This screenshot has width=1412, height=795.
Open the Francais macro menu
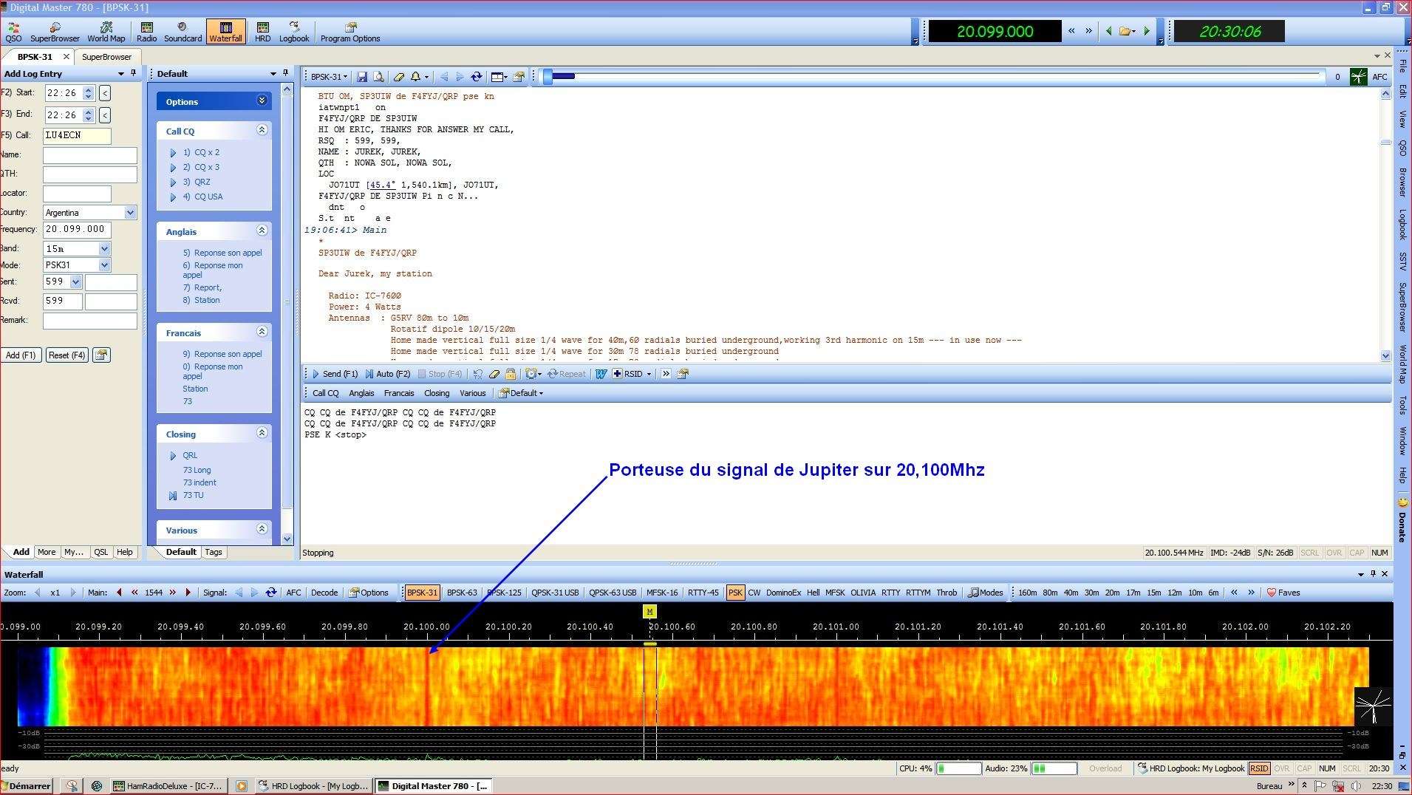click(x=399, y=393)
